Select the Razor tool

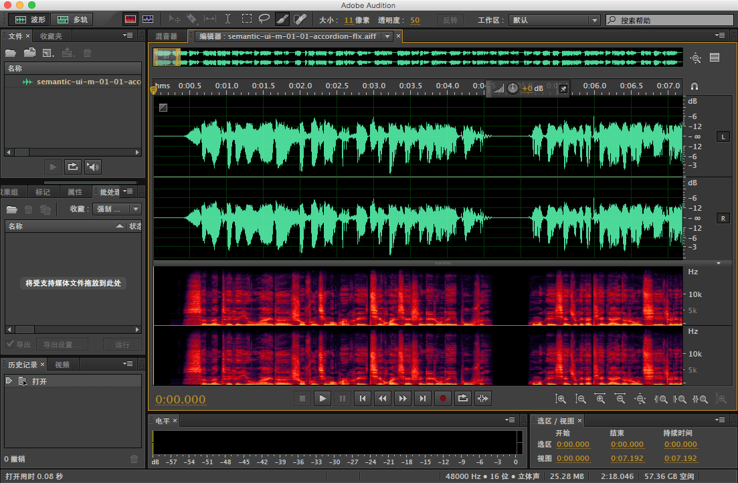pos(191,19)
